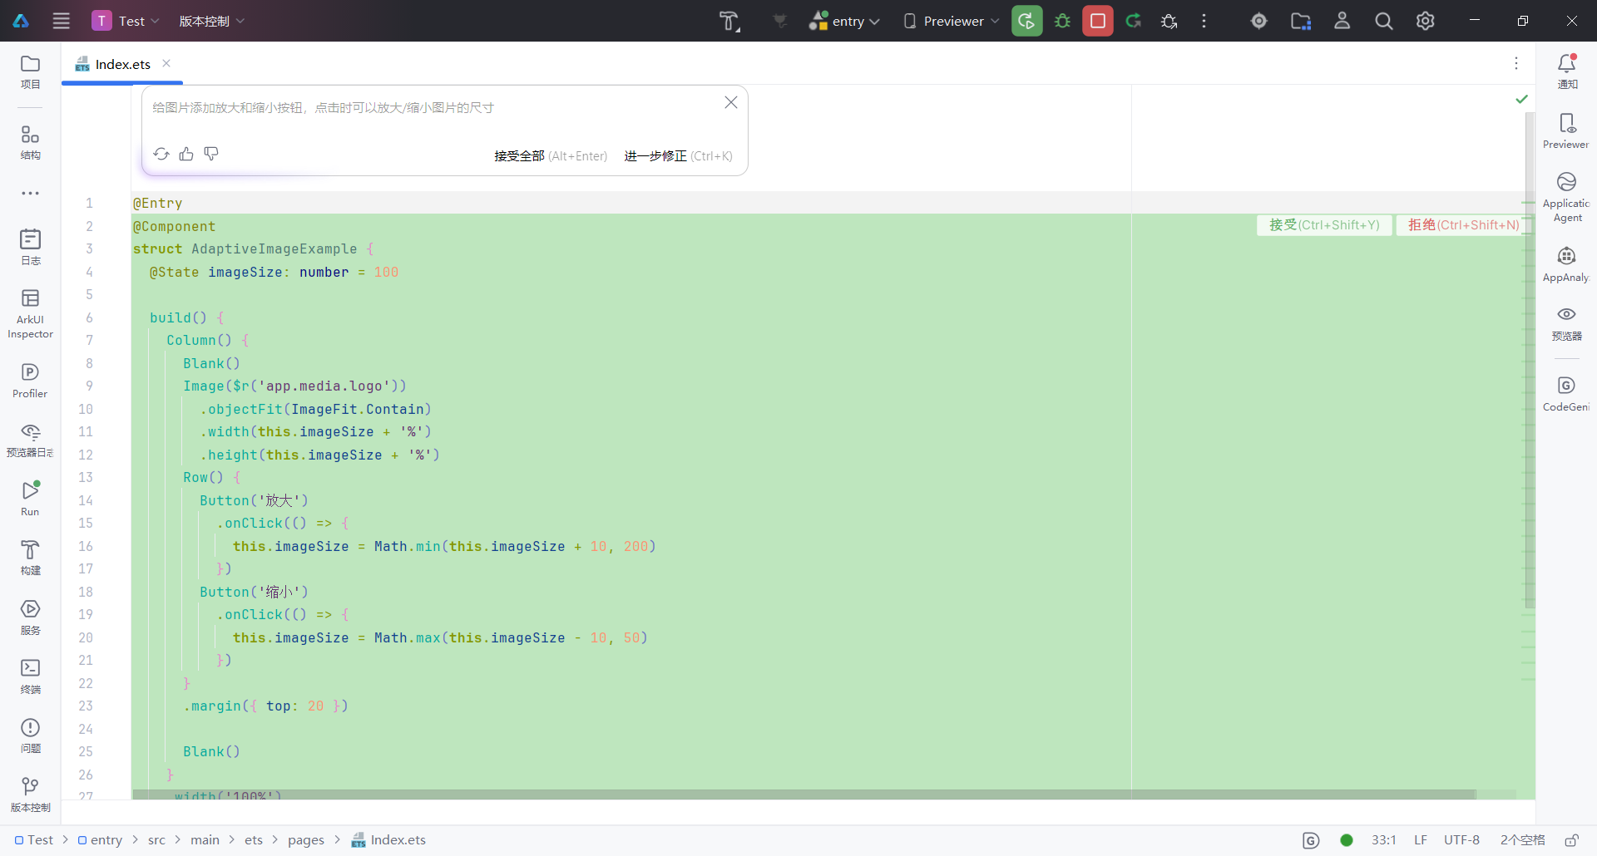Click the main breadcrumb
Screen dimensions: 1597x856
(205, 840)
